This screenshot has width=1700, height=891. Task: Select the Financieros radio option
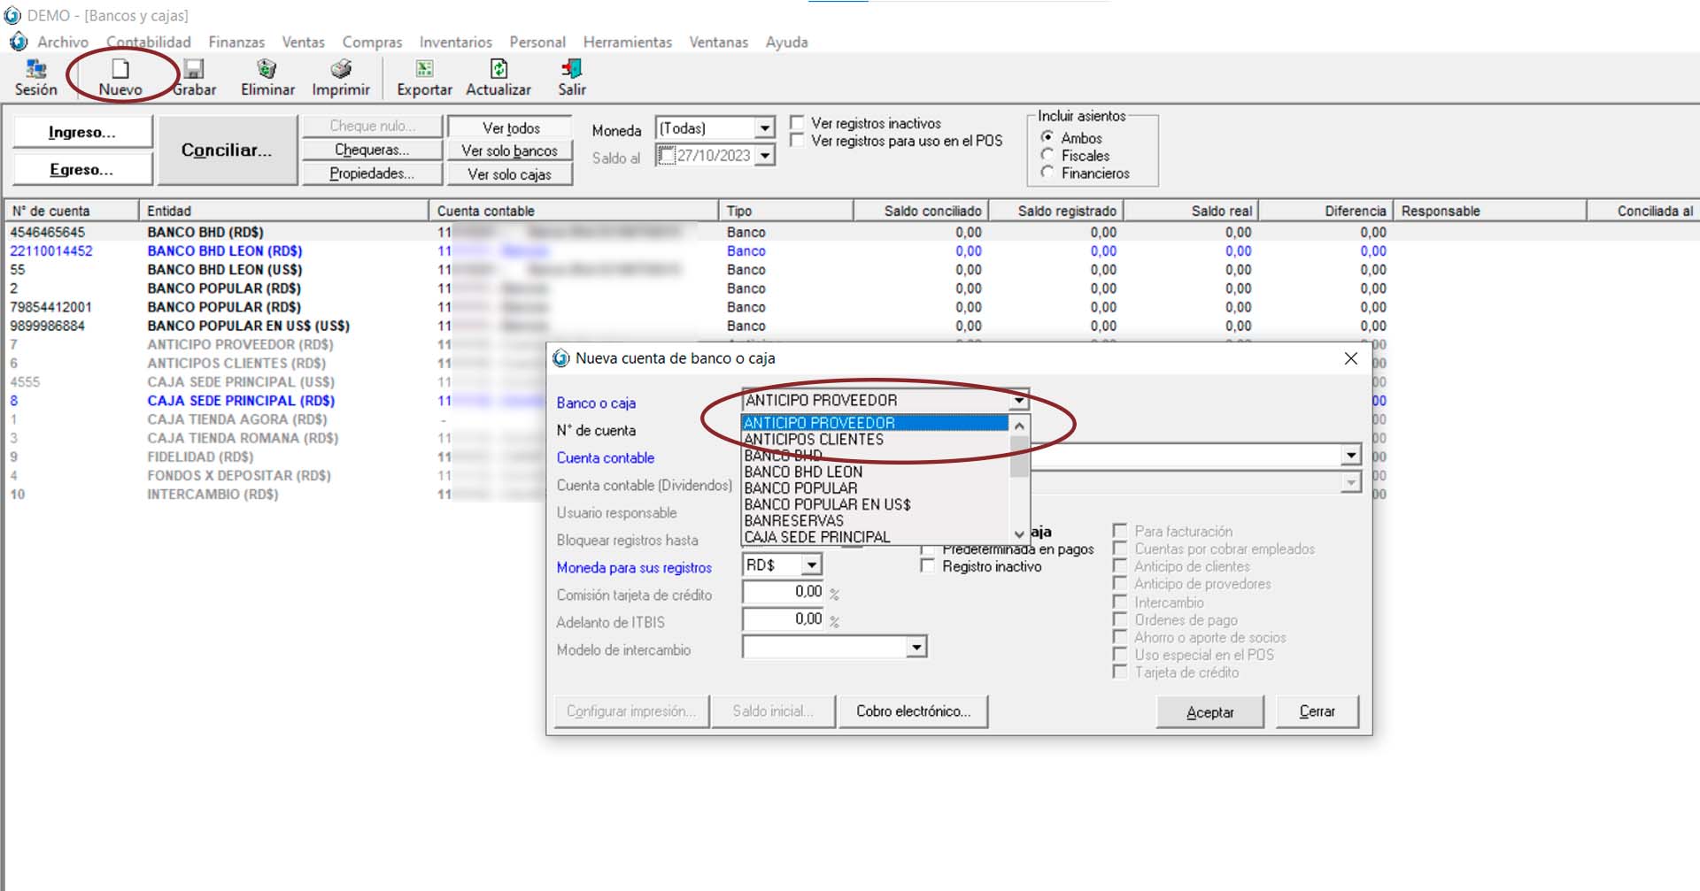tap(1047, 173)
